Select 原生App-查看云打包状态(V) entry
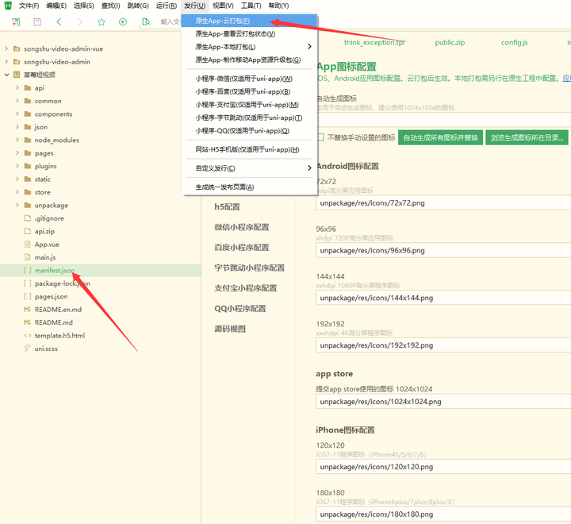 [249, 34]
